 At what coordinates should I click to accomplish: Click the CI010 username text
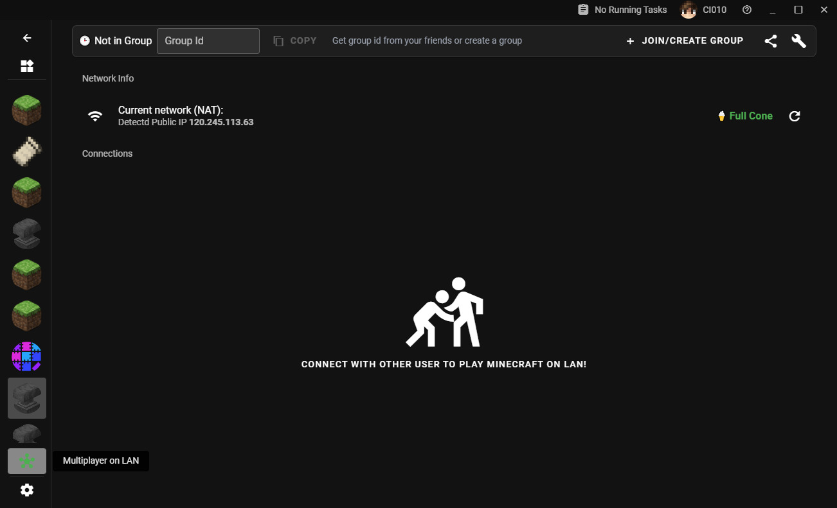[x=714, y=10]
